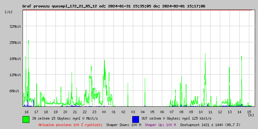Click the green IN legend color swatch
The image size is (258, 129).
pyautogui.click(x=26, y=119)
